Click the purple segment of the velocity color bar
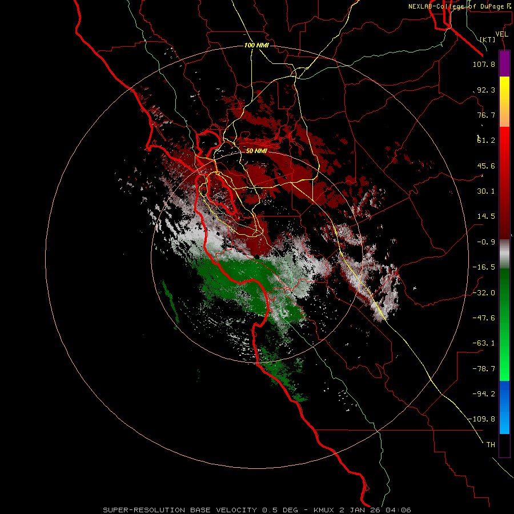Screen dimensions: 514x514 (504, 63)
